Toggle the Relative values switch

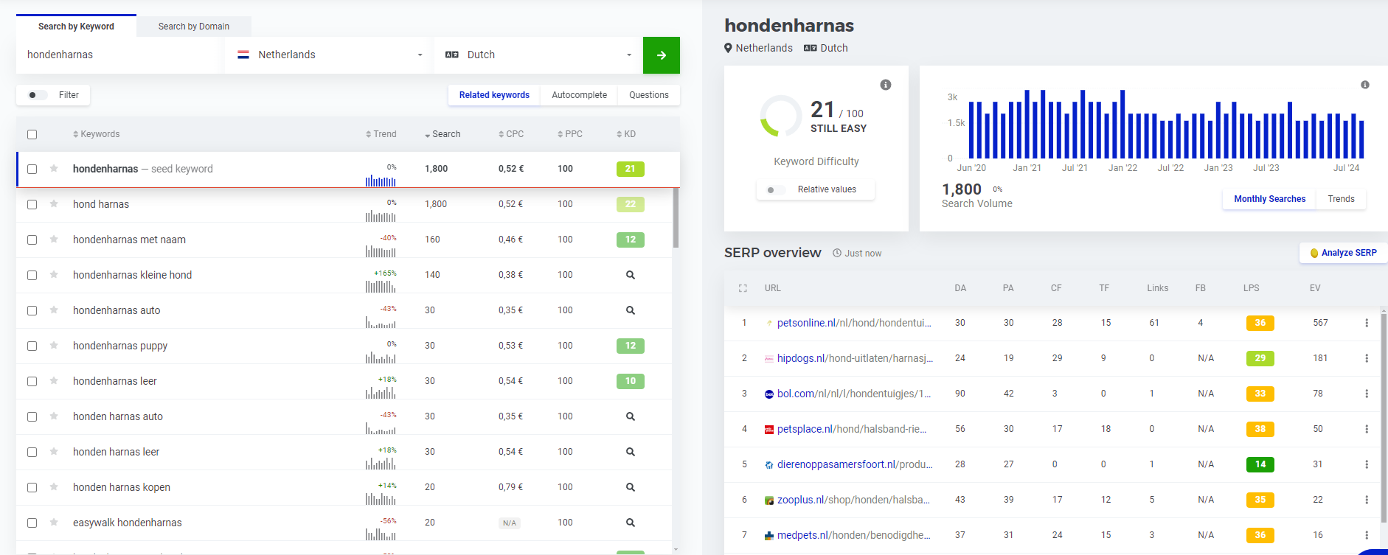pos(775,190)
